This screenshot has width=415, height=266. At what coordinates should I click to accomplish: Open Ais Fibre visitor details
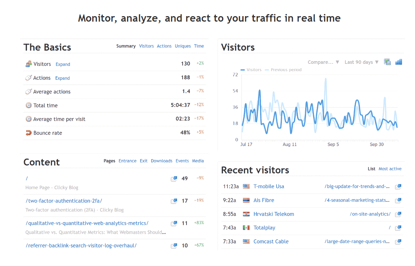[264, 200]
